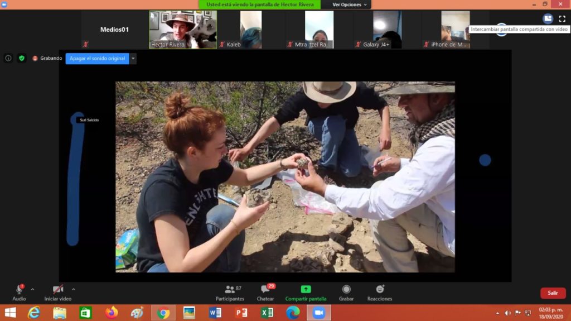Open meeting information icon
This screenshot has height=321, width=571.
[x=8, y=59]
